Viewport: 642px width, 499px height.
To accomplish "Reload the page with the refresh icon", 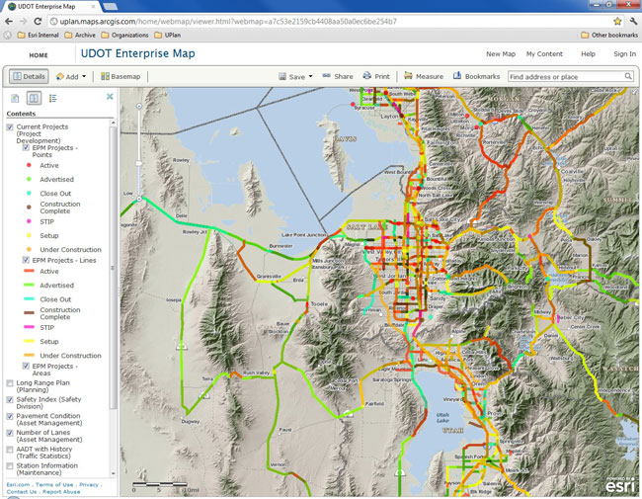I will click(x=39, y=22).
